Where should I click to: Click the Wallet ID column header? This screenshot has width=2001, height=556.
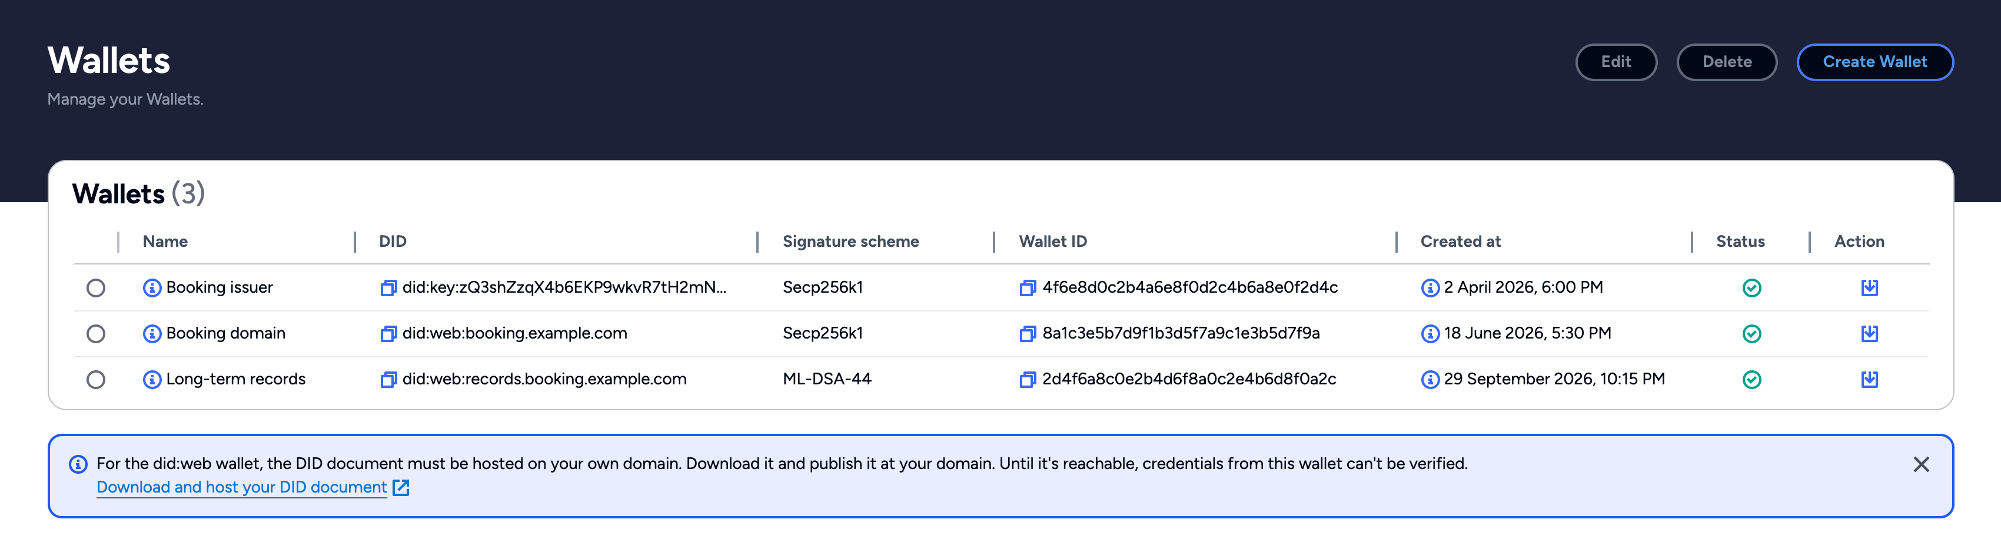[x=1052, y=242]
